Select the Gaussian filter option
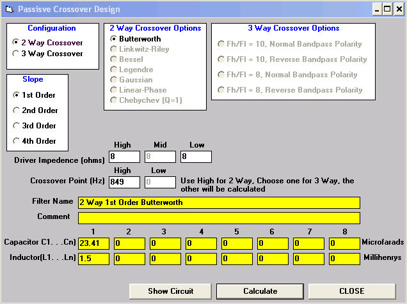This screenshot has height=304, width=407. 131,80
